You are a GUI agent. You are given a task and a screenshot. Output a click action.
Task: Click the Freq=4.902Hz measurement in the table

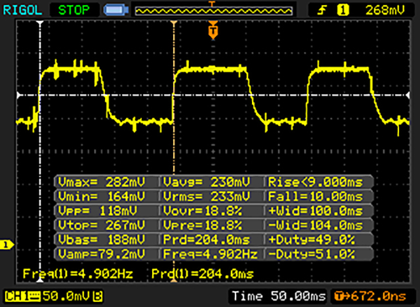[x=211, y=254]
